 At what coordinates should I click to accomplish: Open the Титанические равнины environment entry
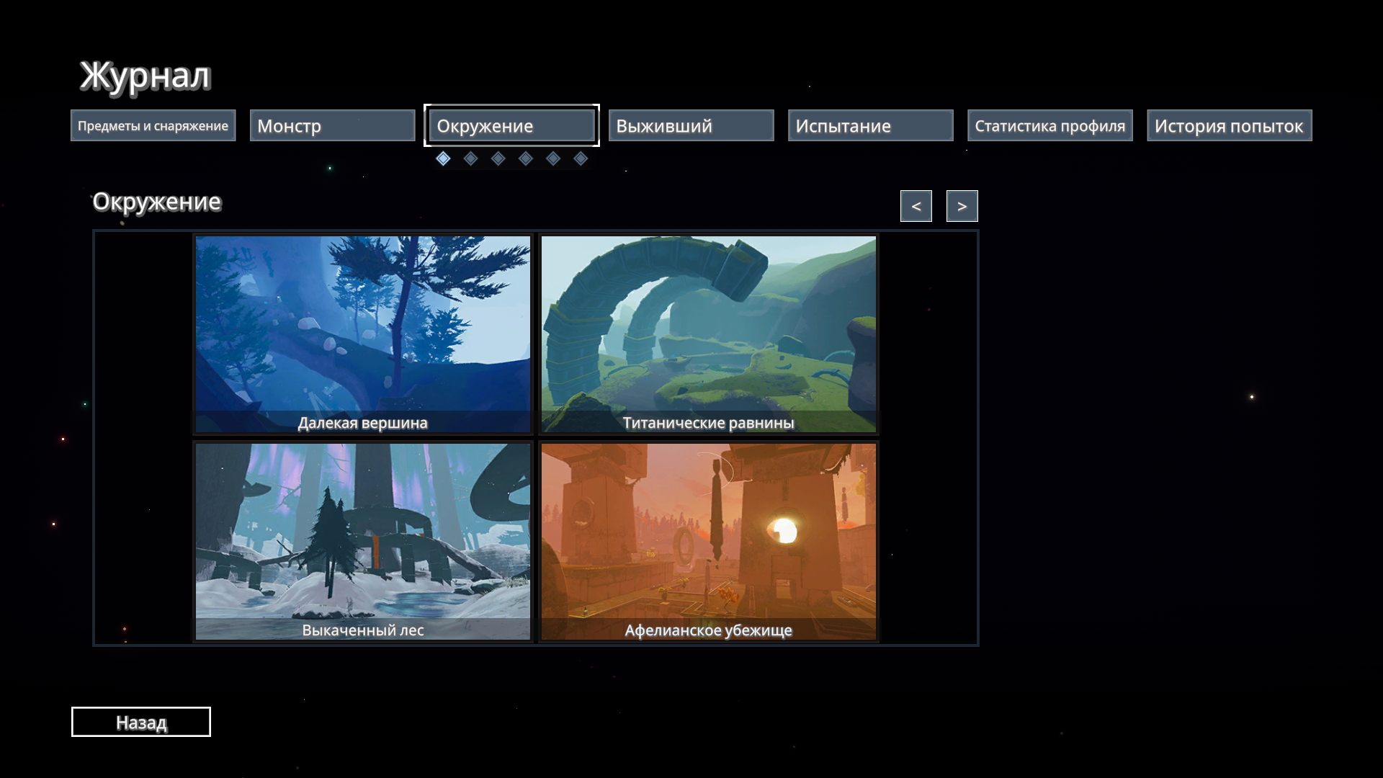(x=709, y=334)
